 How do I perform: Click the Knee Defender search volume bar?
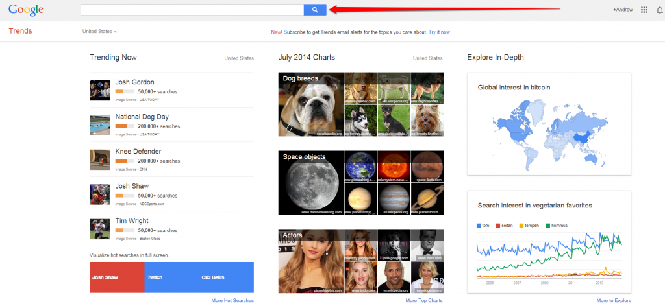tap(125, 161)
